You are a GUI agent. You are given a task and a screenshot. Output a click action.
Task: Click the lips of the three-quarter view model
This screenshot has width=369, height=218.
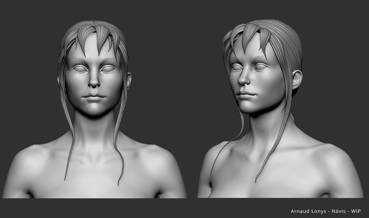(245, 95)
